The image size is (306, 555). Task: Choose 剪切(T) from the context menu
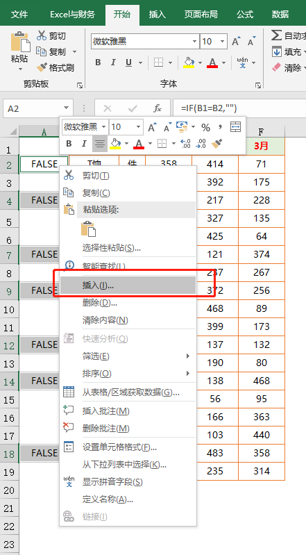pyautogui.click(x=128, y=176)
